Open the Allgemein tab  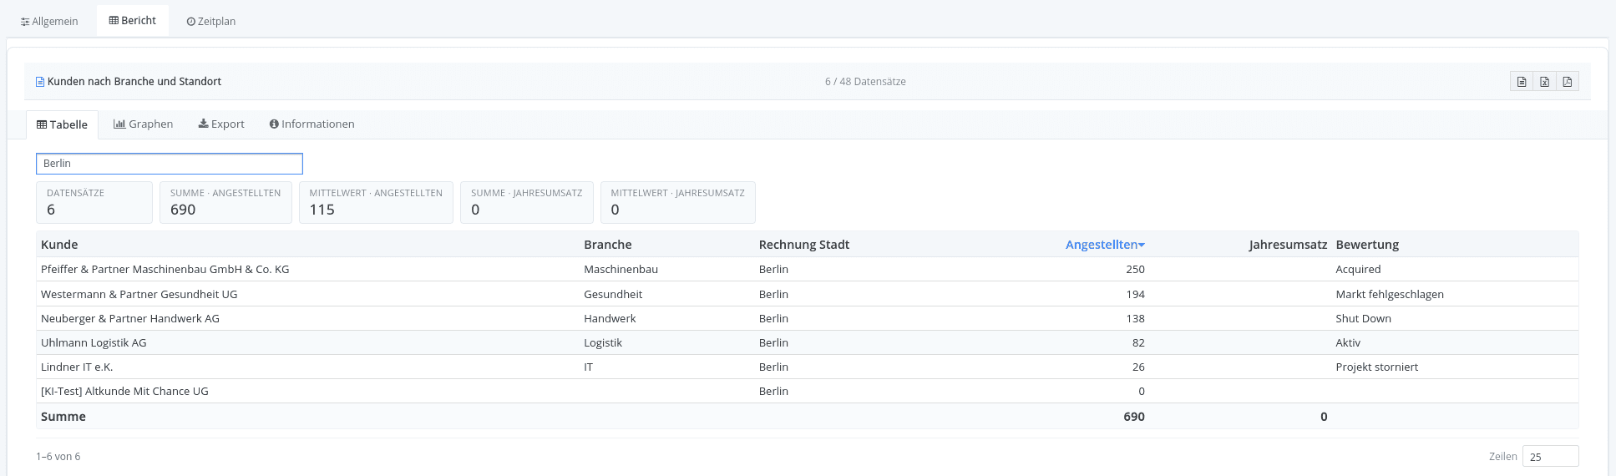click(49, 21)
